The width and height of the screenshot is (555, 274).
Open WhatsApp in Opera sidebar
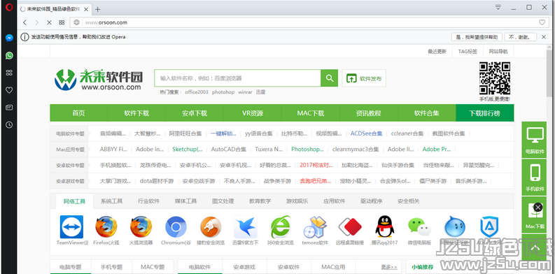(9, 55)
